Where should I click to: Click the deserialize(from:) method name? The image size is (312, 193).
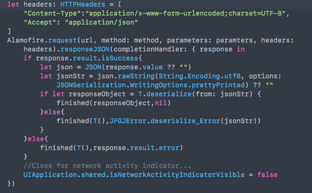pos(169,94)
